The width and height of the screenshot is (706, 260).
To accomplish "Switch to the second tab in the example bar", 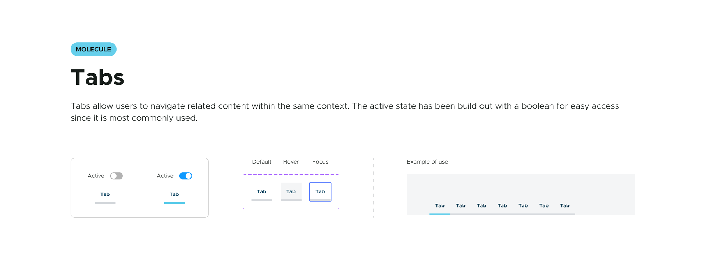I will 461,206.
